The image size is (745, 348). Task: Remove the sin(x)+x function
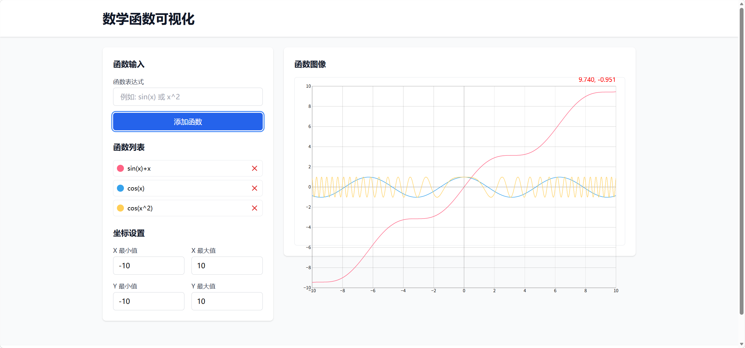[x=254, y=168]
